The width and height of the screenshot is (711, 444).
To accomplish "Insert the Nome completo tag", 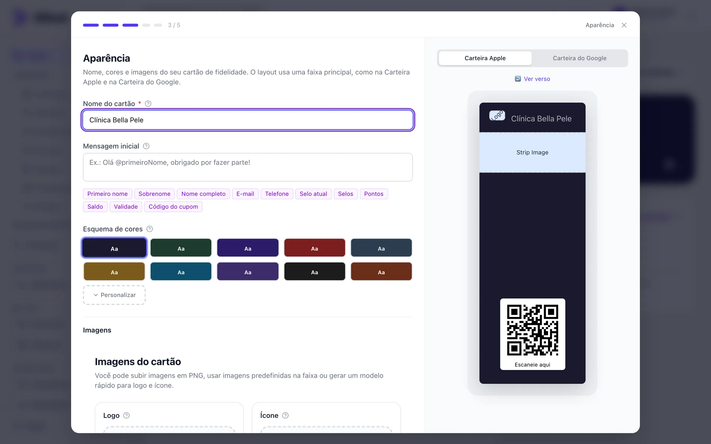I will [x=204, y=194].
